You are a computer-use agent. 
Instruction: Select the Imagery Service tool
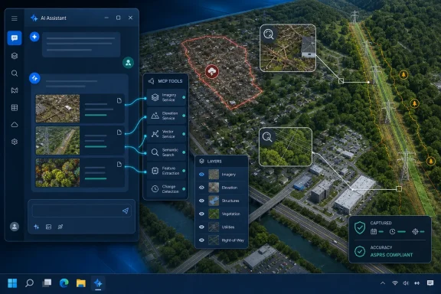[x=166, y=98]
